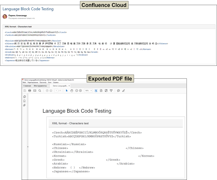Zoom in with the plus circle icon
The image size is (217, 180).
point(80,91)
